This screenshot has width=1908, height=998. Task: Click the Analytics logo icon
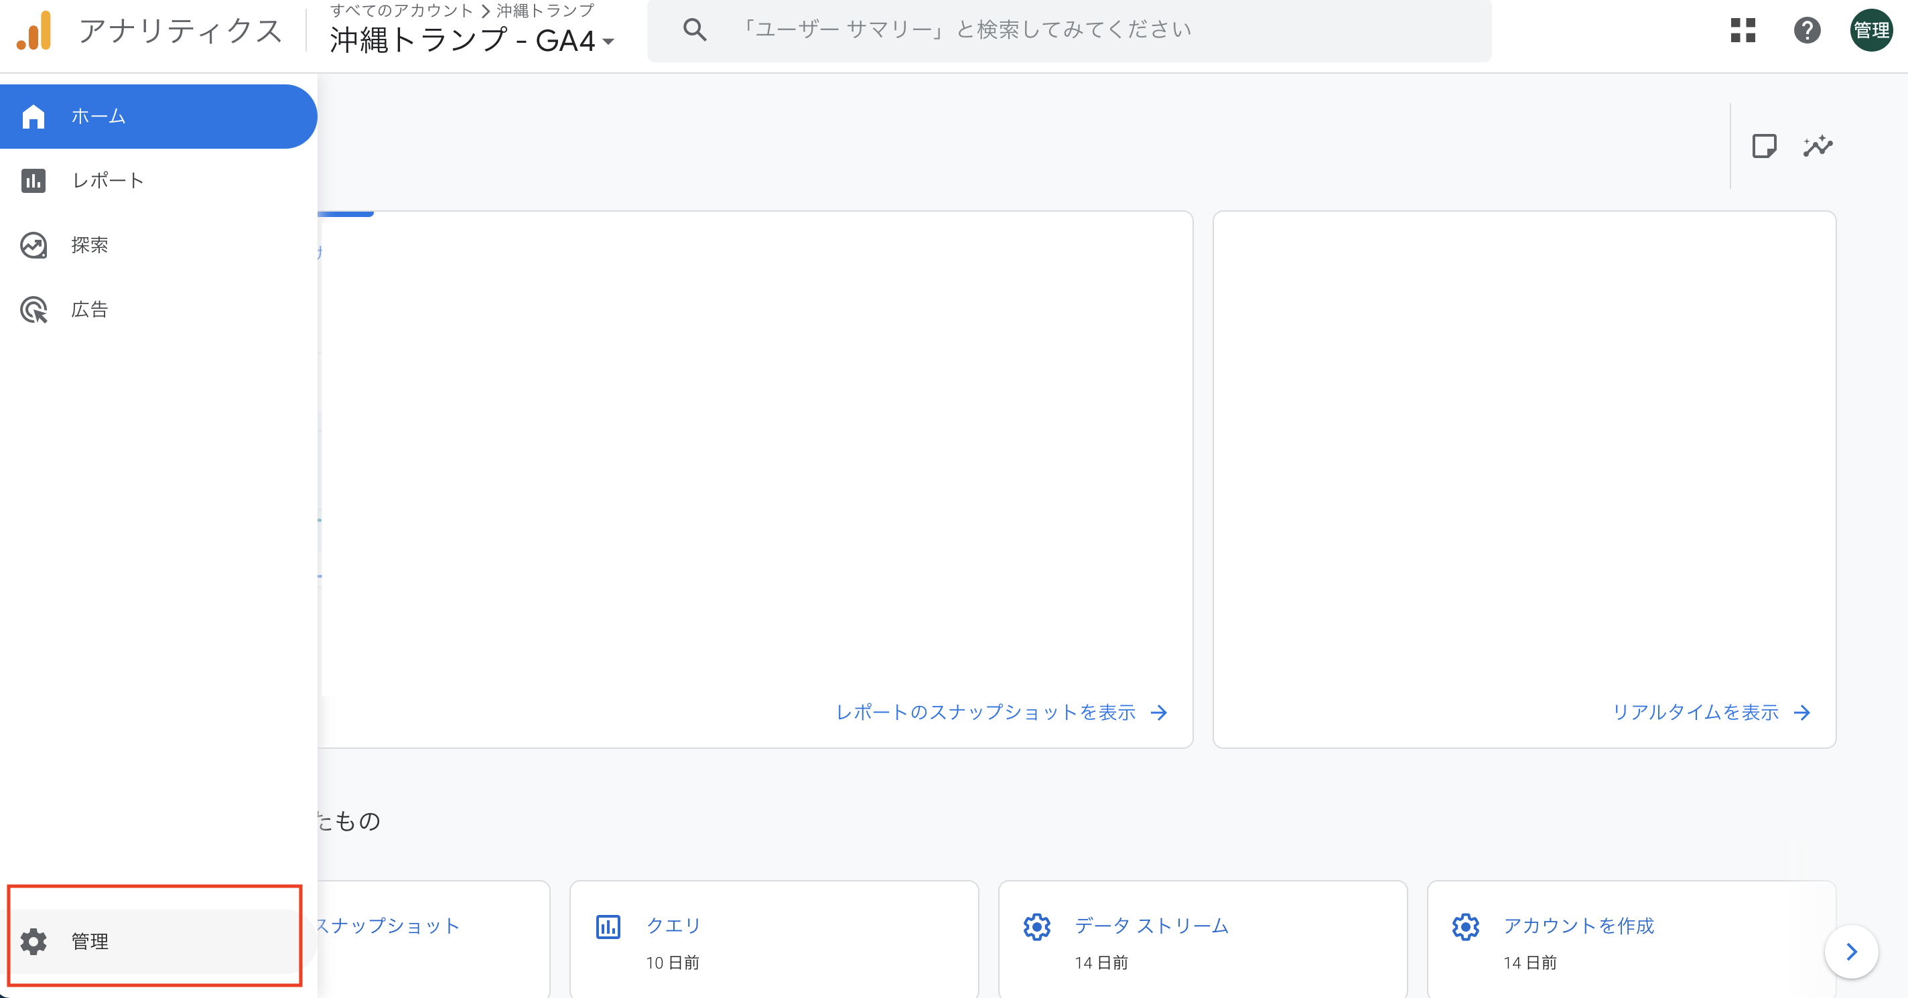point(34,31)
